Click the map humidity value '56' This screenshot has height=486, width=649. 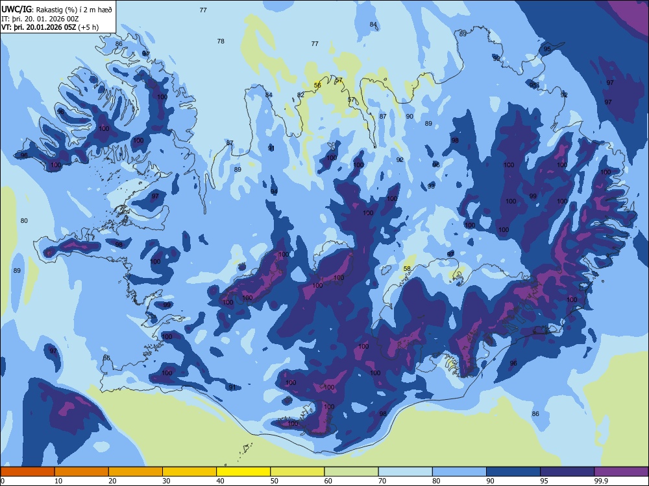(x=317, y=86)
